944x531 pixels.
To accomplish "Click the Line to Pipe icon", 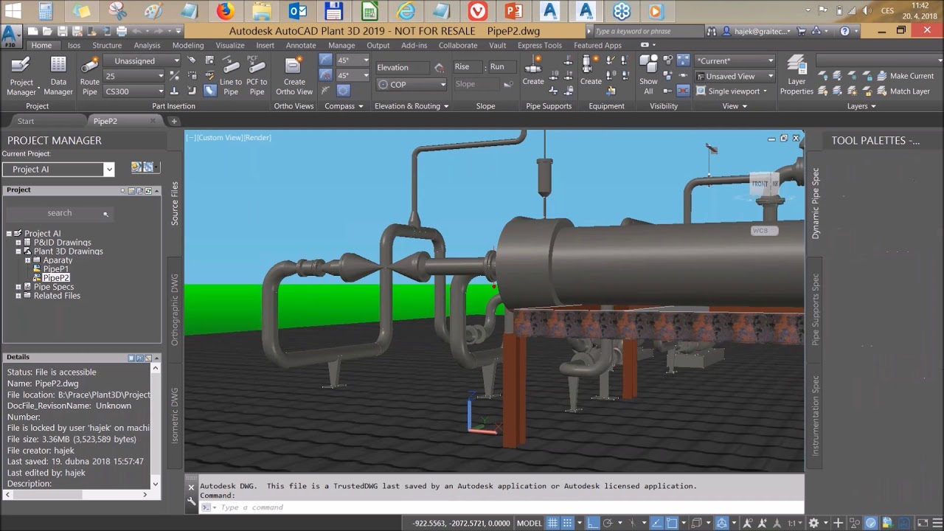I will pyautogui.click(x=231, y=76).
